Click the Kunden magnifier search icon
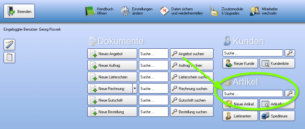 tap(290, 53)
